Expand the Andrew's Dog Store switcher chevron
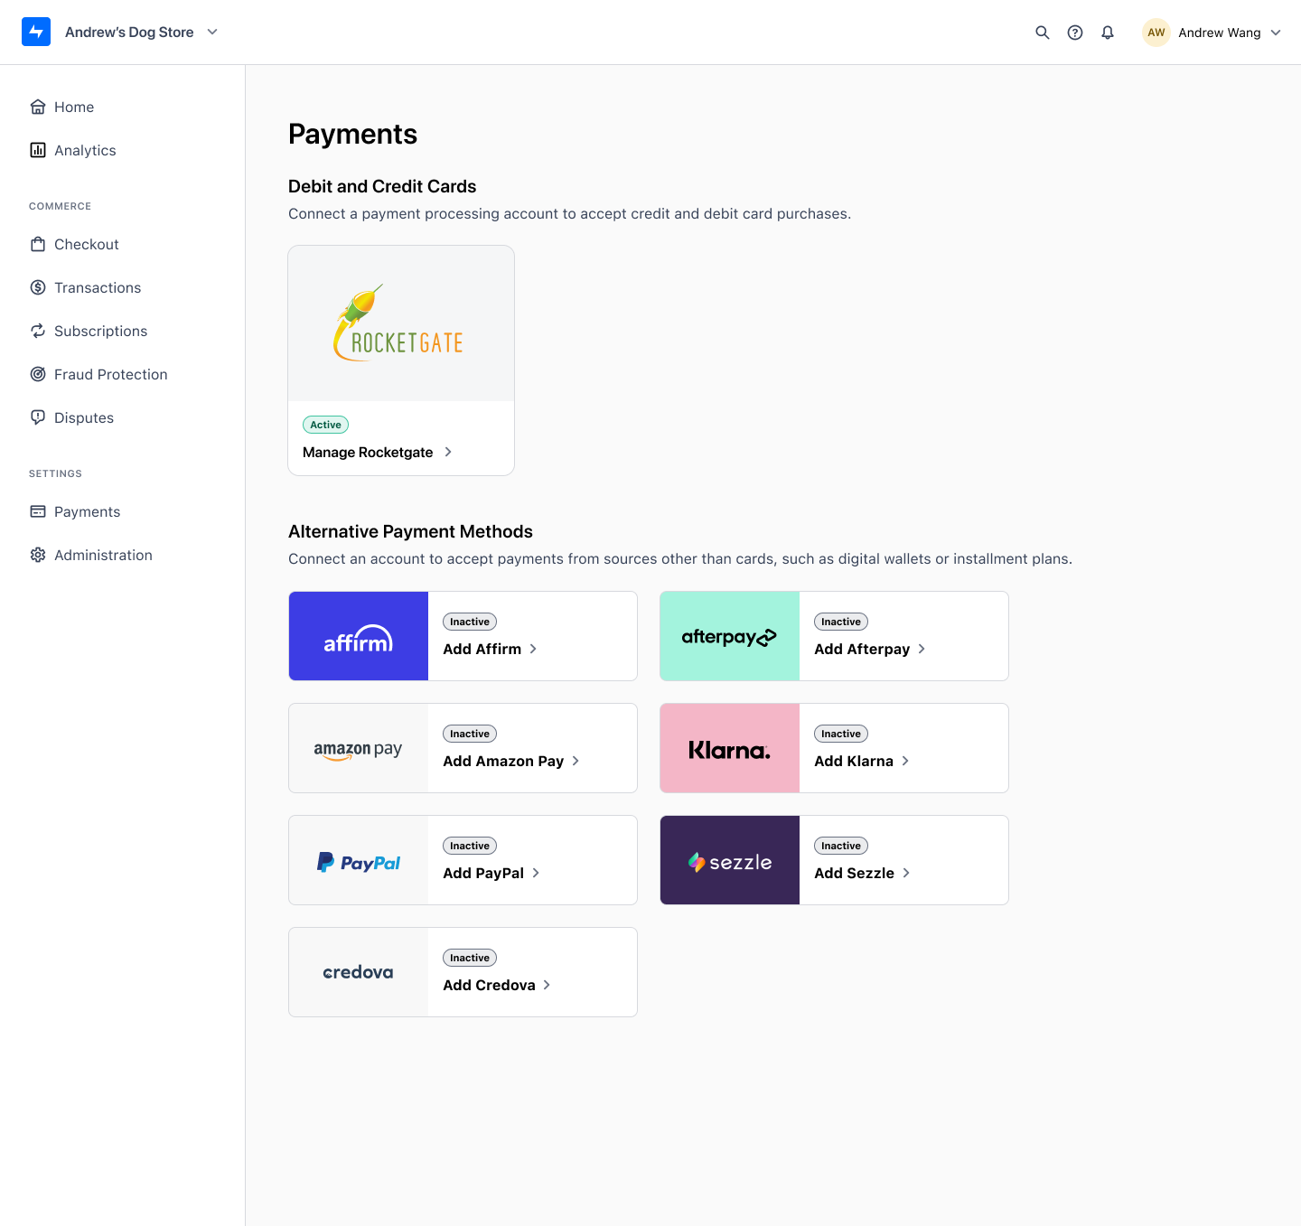 click(212, 32)
